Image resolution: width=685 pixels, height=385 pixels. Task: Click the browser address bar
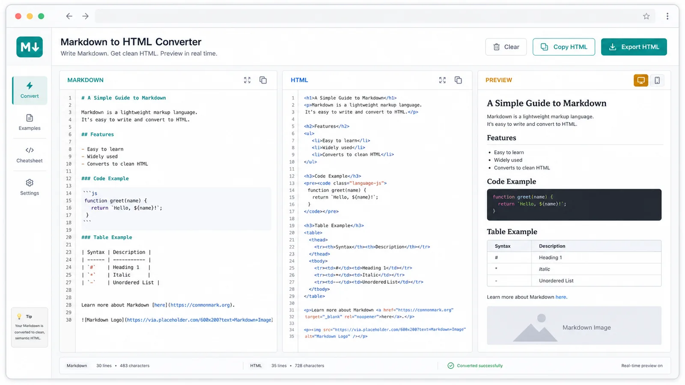375,16
